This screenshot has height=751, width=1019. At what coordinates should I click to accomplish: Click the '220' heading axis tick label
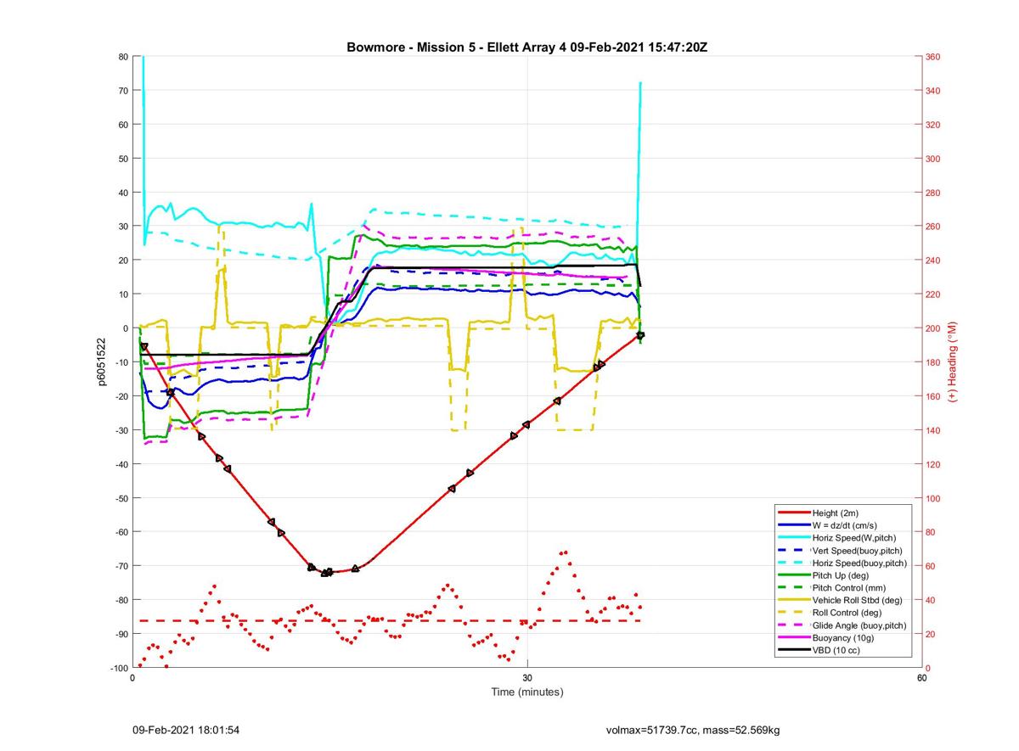[934, 294]
